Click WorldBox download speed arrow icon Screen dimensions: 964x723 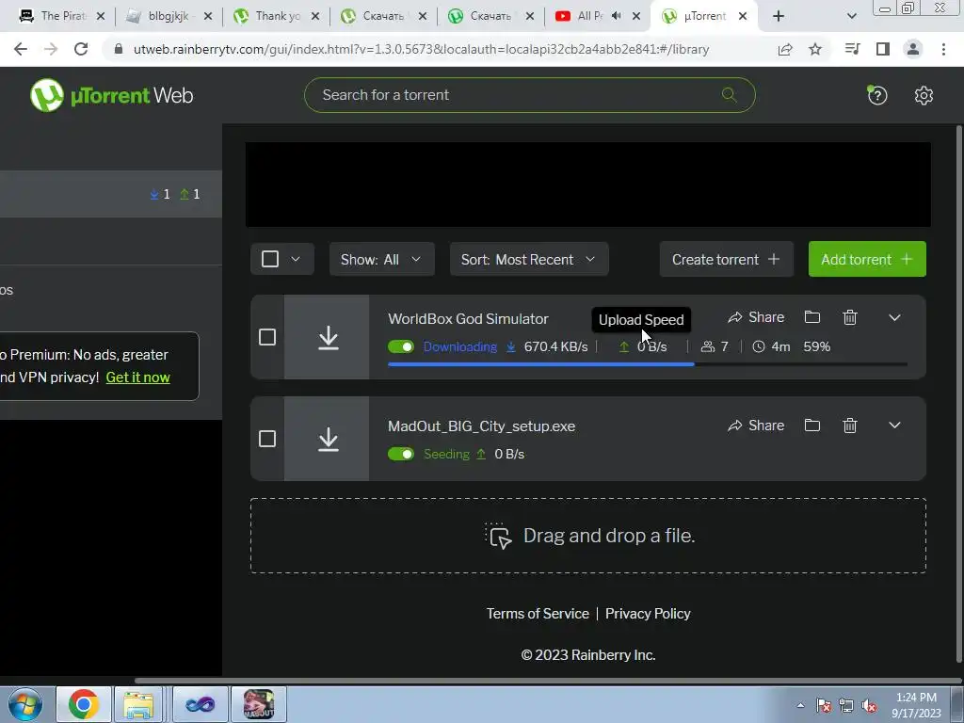[510, 346]
